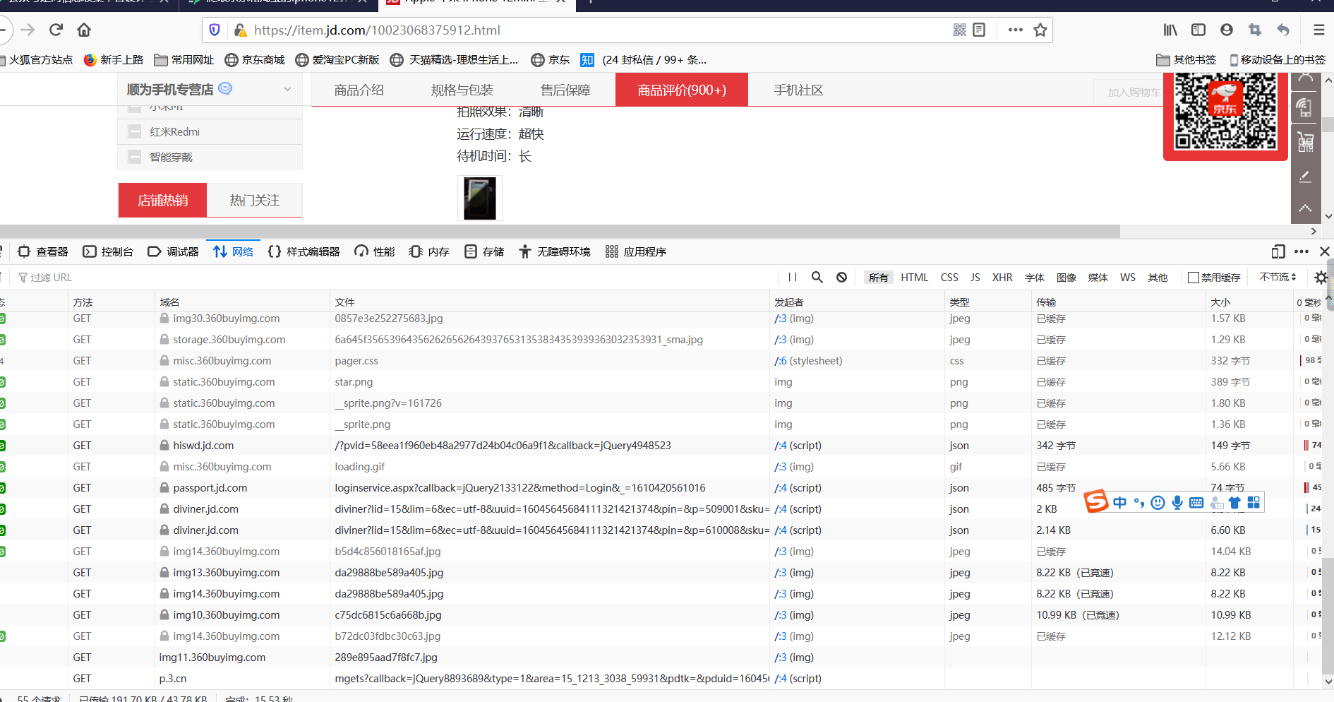Open Sogou soft keyboard
The height and width of the screenshot is (702, 1334).
1196,503
